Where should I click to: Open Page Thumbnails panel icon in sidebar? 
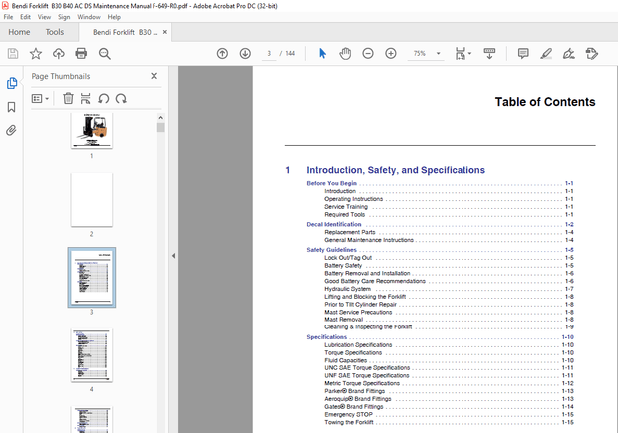12,83
